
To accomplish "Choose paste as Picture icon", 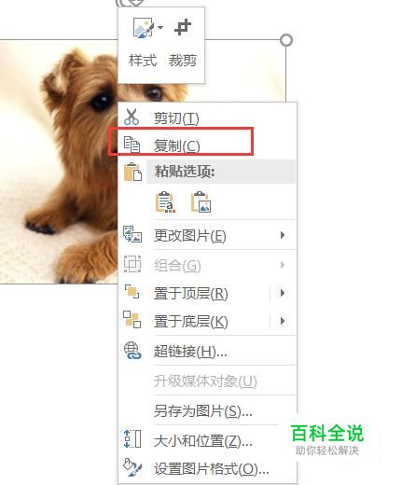I will [x=201, y=202].
